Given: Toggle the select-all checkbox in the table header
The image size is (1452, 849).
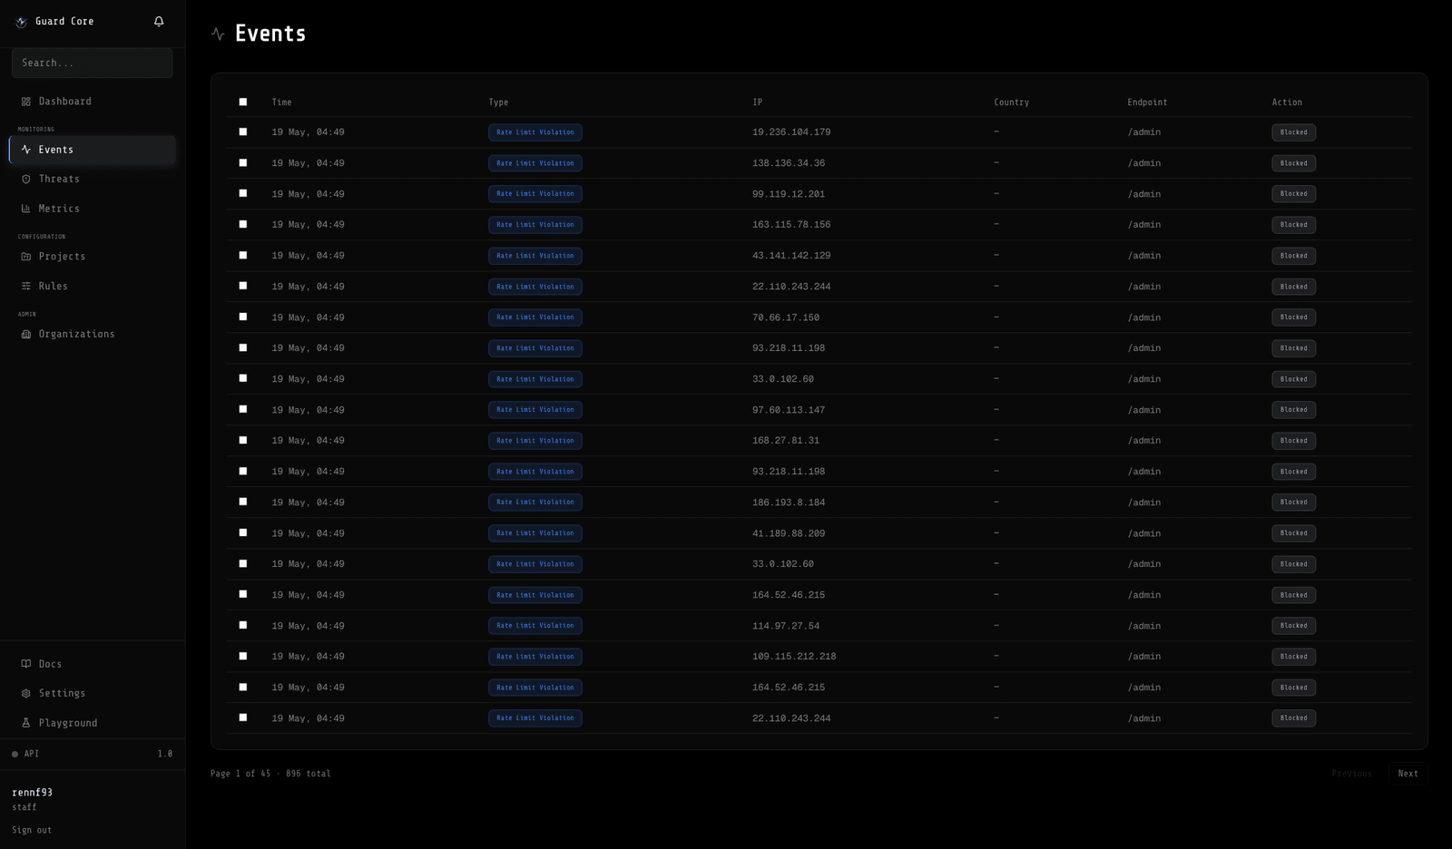Looking at the screenshot, I should [x=242, y=102].
